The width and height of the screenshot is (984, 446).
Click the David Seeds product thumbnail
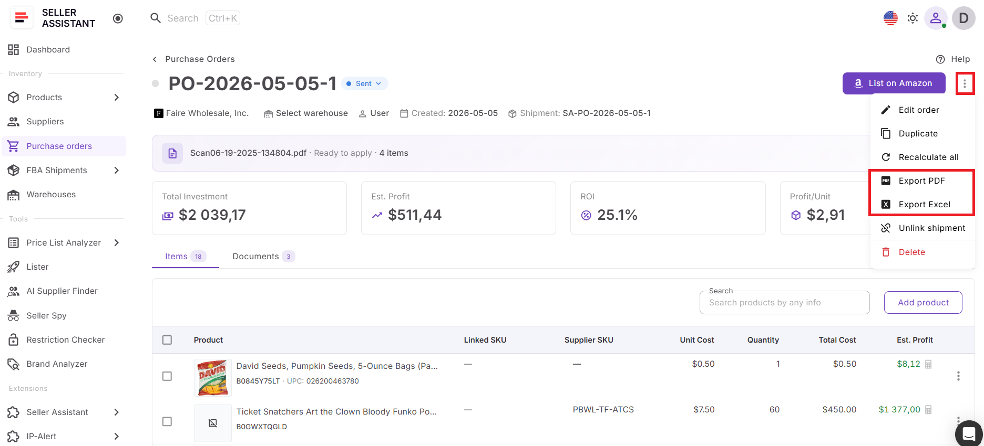tap(213, 377)
